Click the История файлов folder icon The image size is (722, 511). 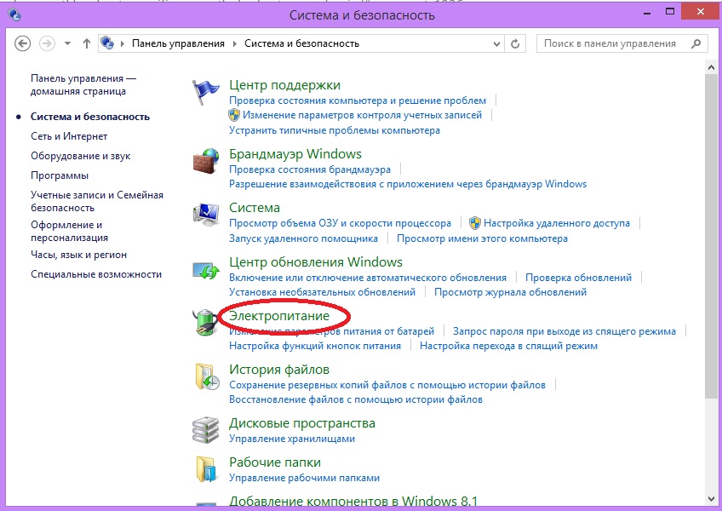pyautogui.click(x=206, y=376)
